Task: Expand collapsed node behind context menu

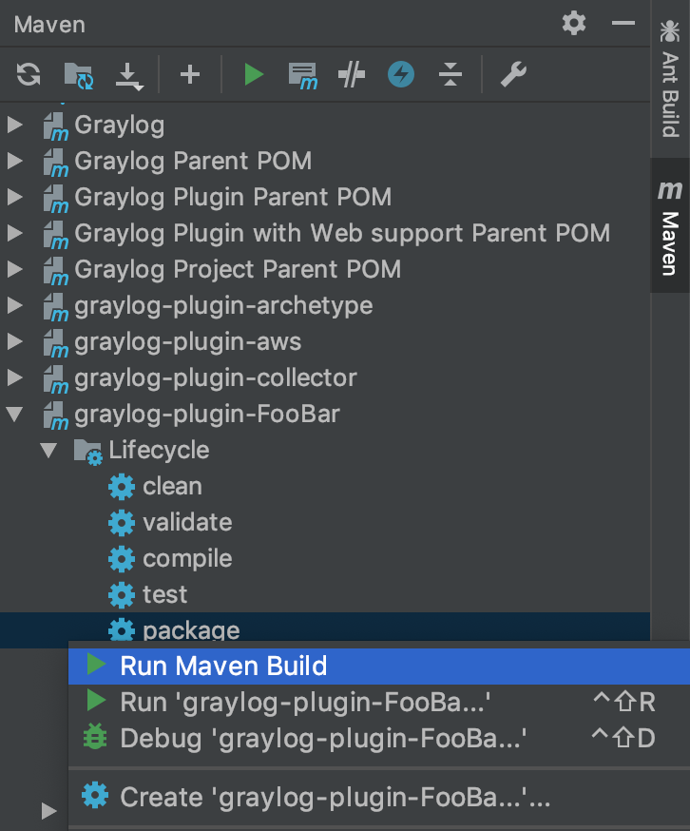Action: (48, 810)
